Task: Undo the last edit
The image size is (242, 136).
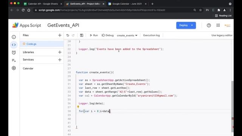Action: (68, 35)
